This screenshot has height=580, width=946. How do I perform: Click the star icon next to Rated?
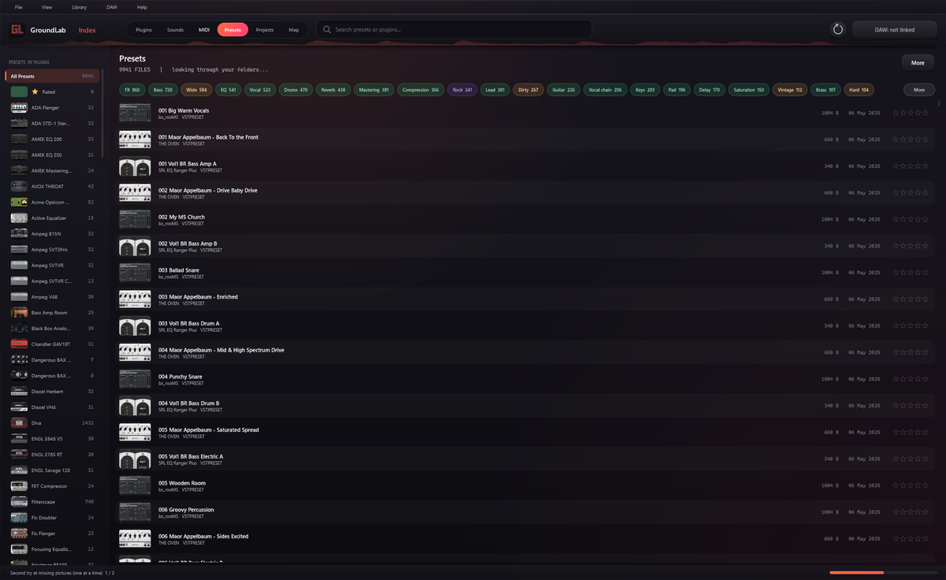click(x=35, y=92)
